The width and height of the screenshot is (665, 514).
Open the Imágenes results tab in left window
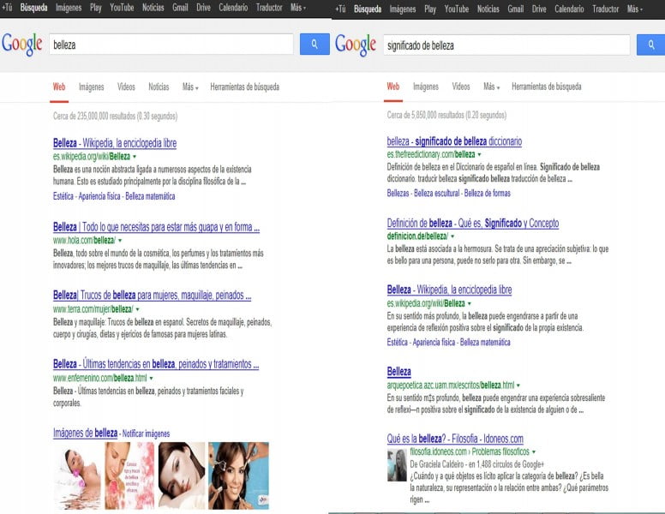tap(91, 87)
